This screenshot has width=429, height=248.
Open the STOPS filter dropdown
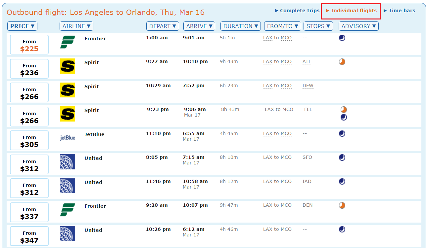click(x=318, y=26)
